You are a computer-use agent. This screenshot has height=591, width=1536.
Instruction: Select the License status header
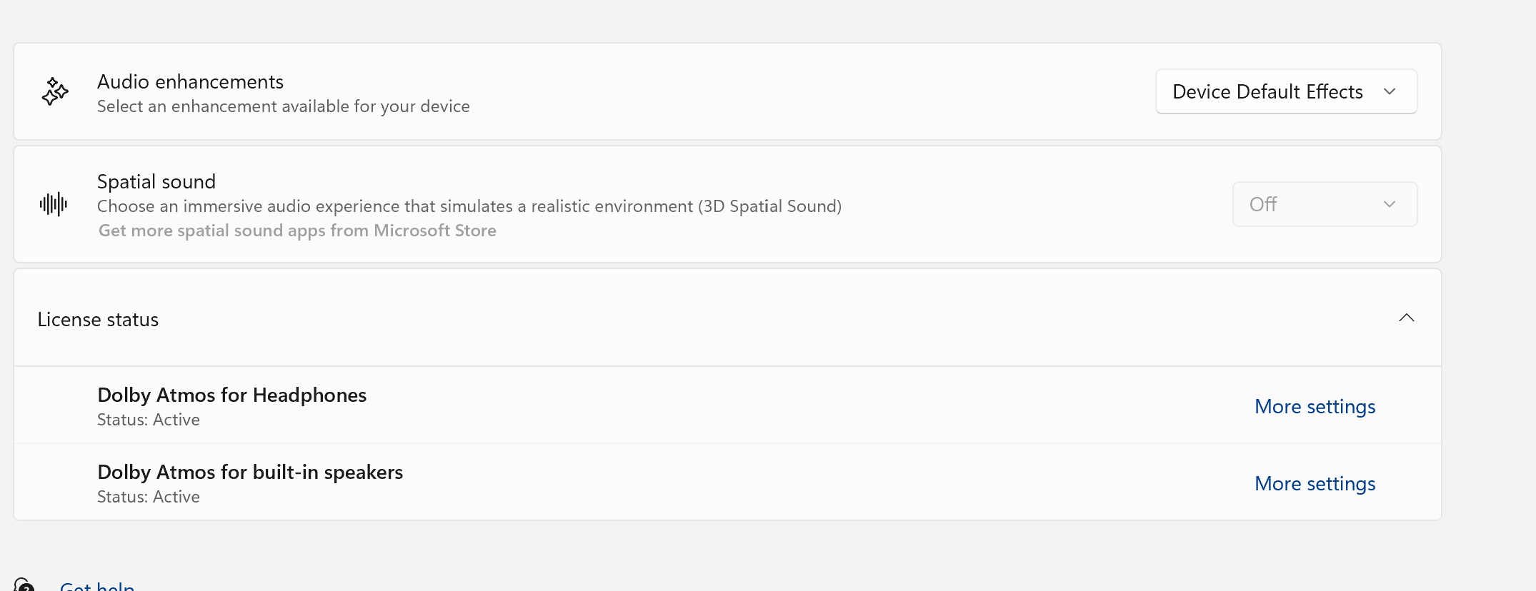(98, 319)
